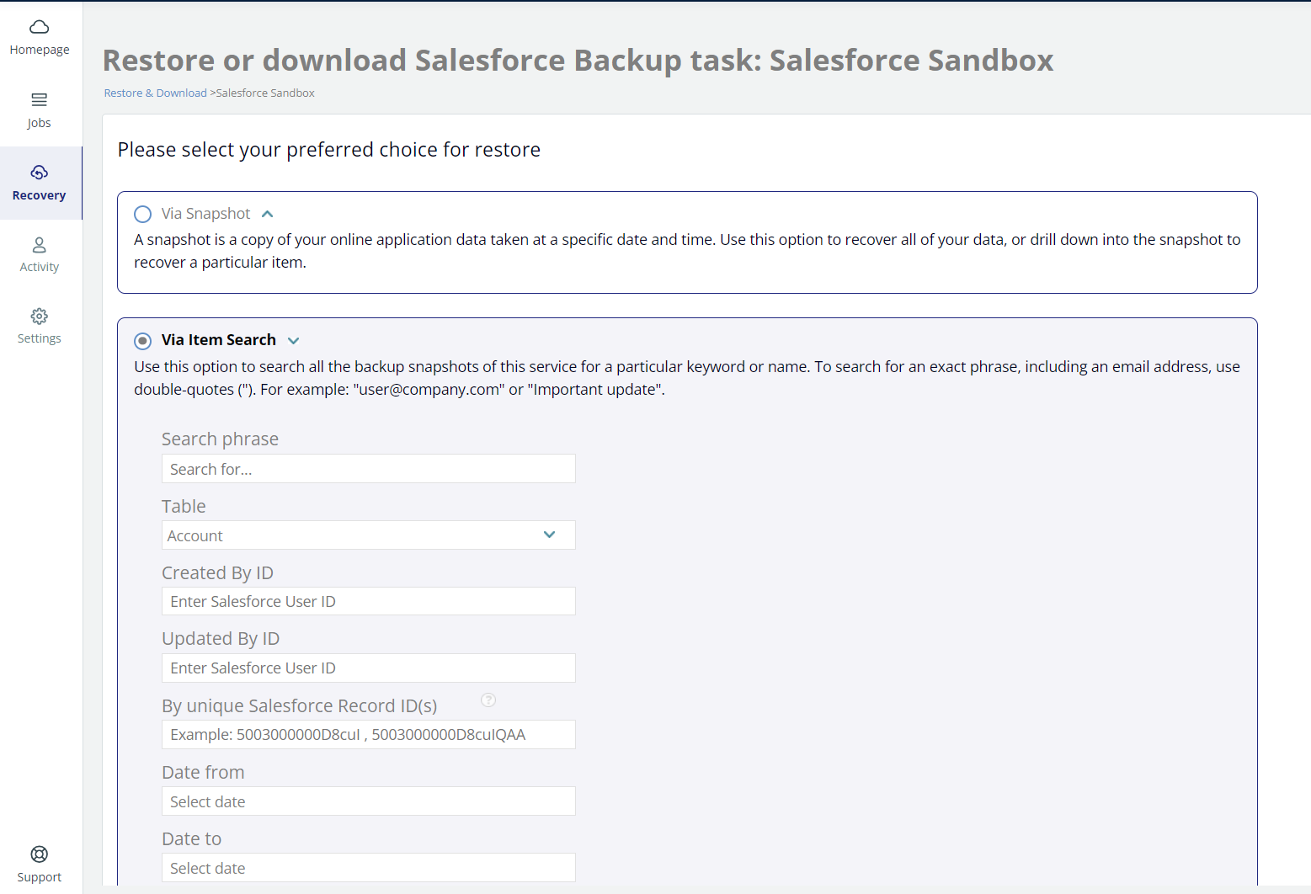Click the Activity user icon
The height and width of the screenshot is (894, 1311).
tap(39, 244)
